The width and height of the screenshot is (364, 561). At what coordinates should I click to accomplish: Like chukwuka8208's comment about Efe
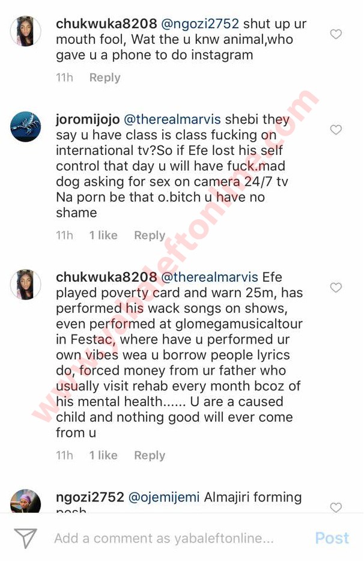click(x=336, y=288)
